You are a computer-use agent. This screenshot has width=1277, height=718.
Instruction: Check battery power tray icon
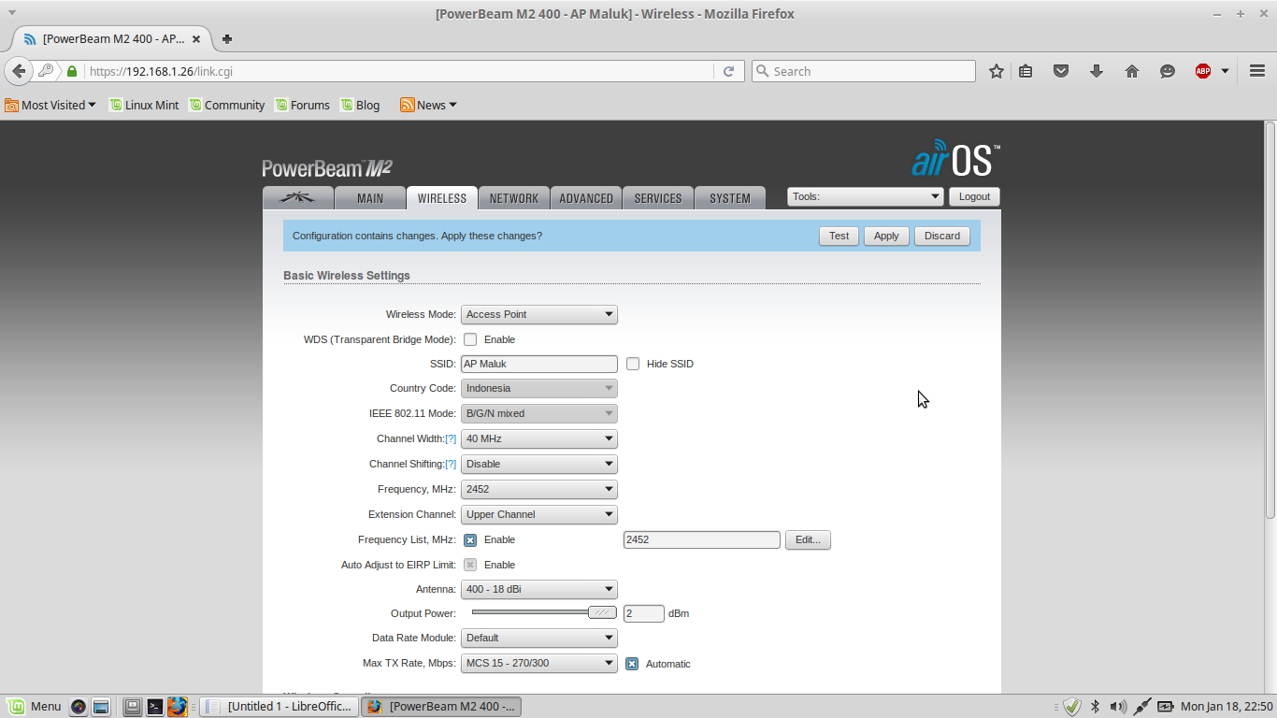1166,707
